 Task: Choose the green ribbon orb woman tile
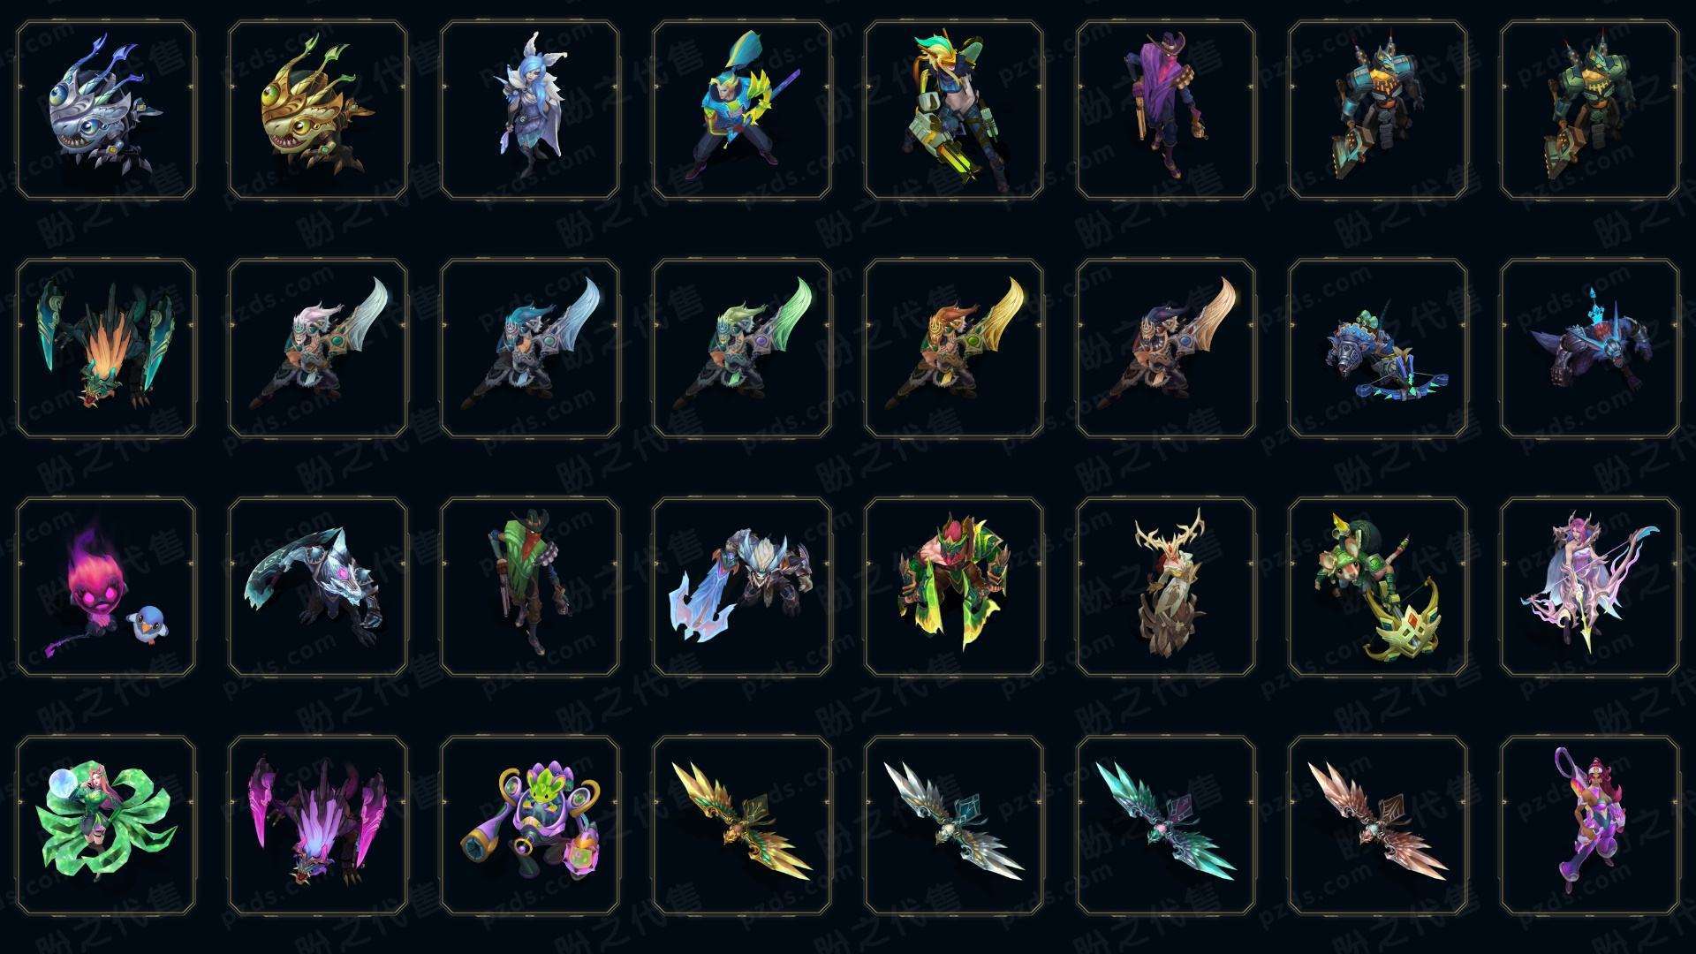[x=106, y=826]
